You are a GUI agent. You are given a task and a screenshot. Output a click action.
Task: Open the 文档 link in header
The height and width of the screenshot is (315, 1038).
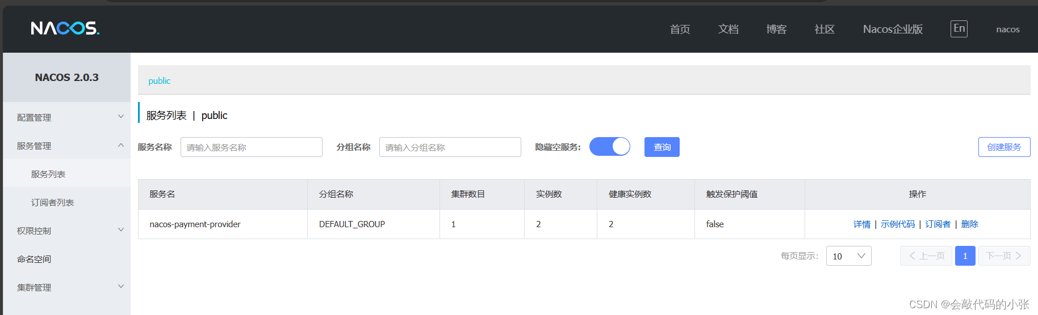tap(729, 29)
